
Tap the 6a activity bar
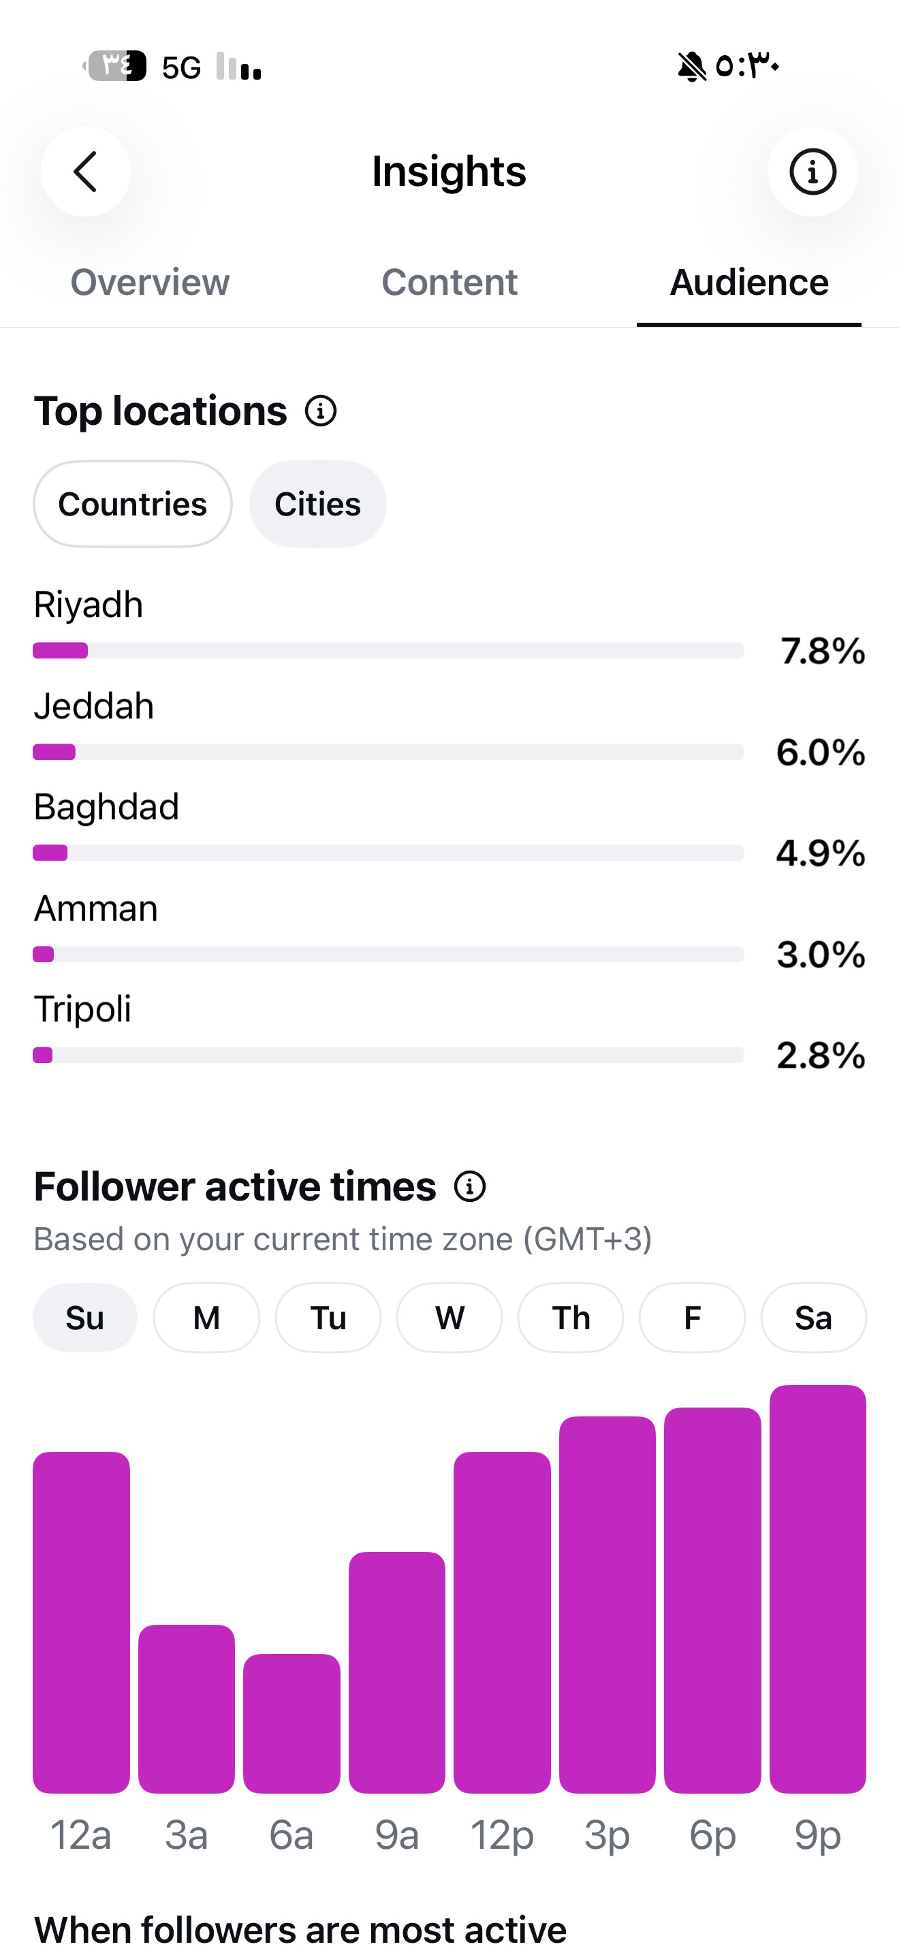[291, 1724]
